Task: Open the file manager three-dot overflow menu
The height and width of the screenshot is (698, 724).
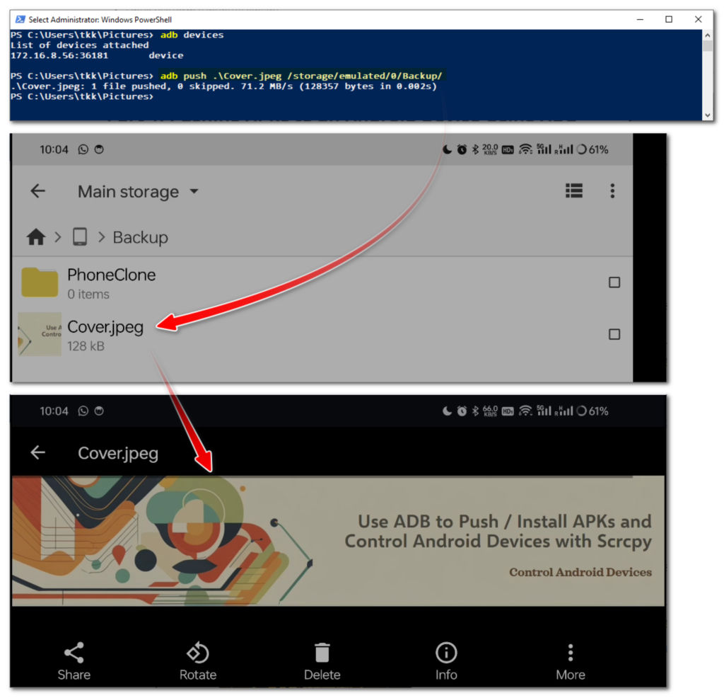Action: click(612, 190)
